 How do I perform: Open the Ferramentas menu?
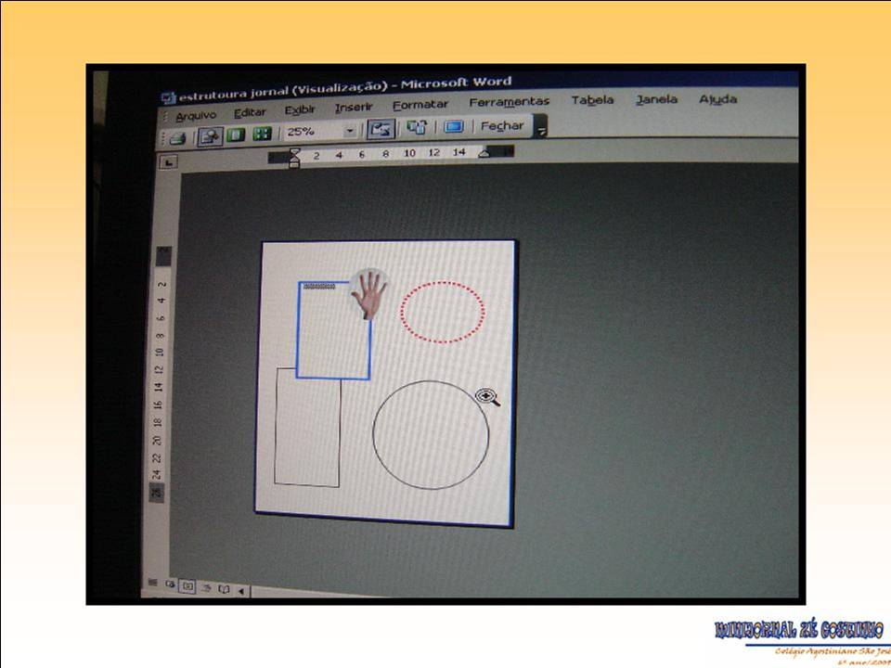coord(510,102)
